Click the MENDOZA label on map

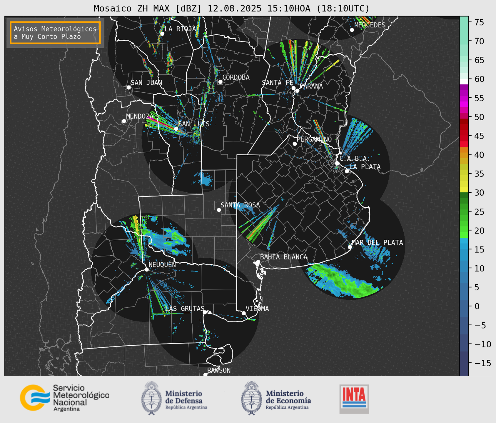[x=140, y=116]
